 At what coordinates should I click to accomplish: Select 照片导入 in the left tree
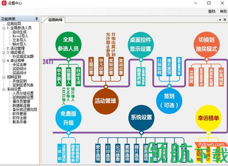(20, 44)
